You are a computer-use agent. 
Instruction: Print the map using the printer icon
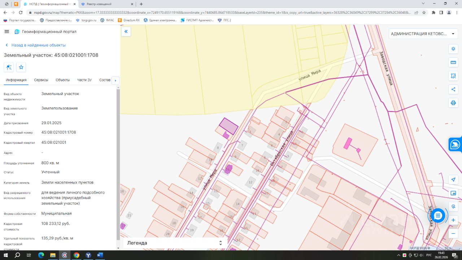(453, 103)
